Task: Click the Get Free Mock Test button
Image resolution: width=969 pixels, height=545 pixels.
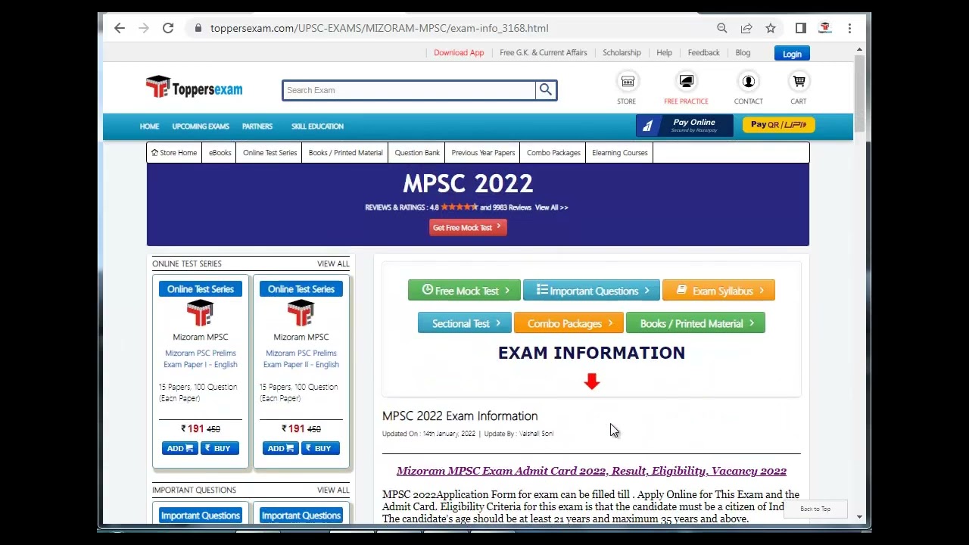Action: tap(468, 228)
